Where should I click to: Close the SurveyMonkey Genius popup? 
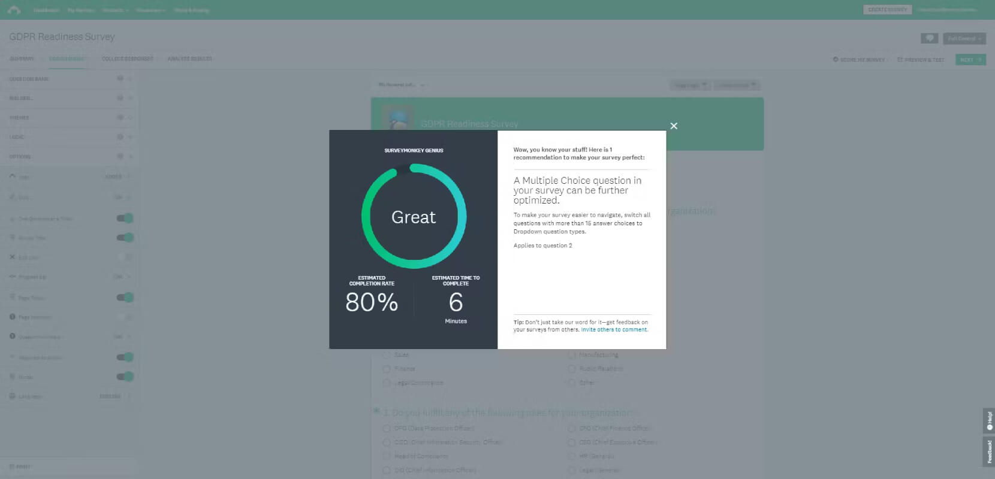[674, 126]
